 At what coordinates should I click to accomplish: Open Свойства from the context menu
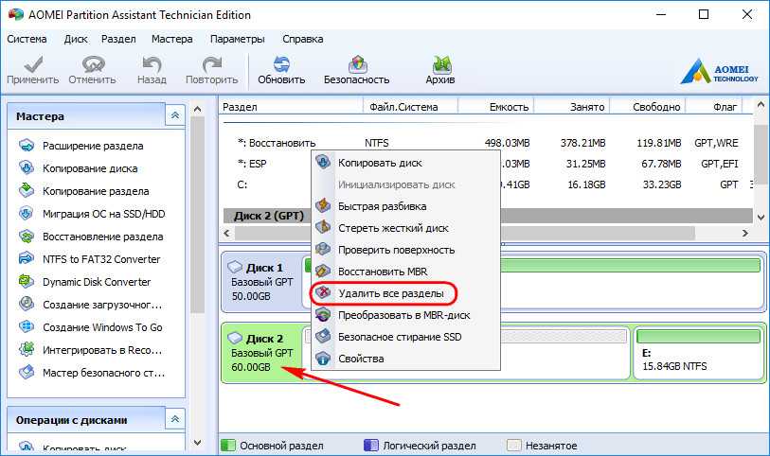click(361, 359)
